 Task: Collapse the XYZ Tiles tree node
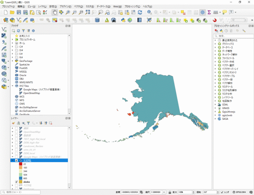12,86
